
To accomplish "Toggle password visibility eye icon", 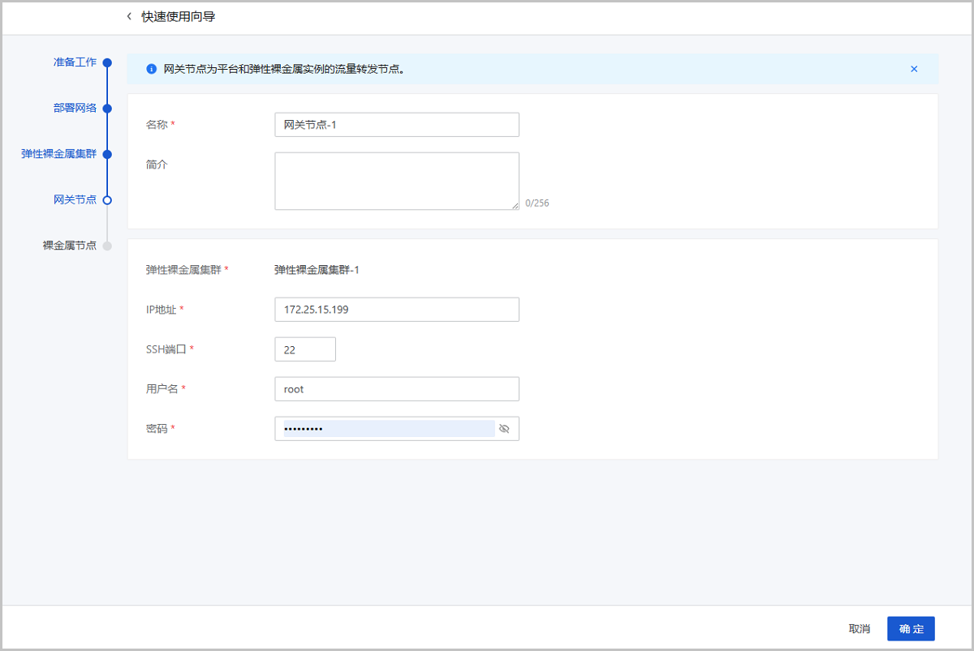I will coord(504,429).
